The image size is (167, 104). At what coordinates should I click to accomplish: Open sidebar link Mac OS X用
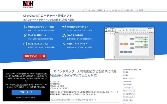coord(127,84)
